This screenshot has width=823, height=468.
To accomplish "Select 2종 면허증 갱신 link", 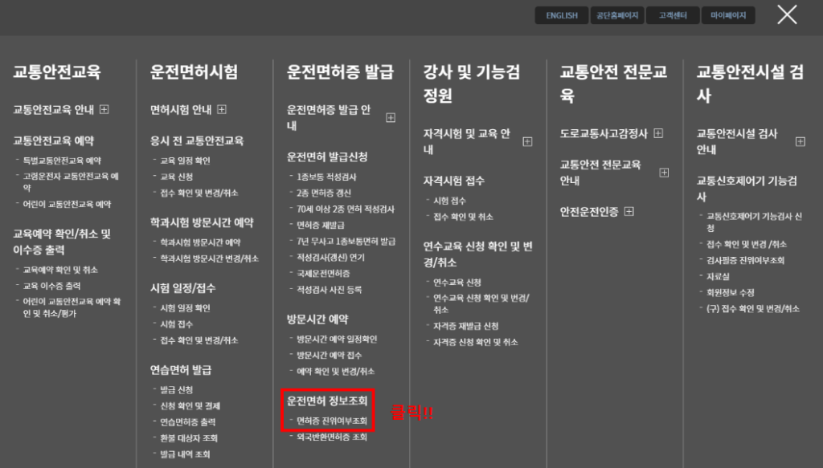I will [324, 193].
